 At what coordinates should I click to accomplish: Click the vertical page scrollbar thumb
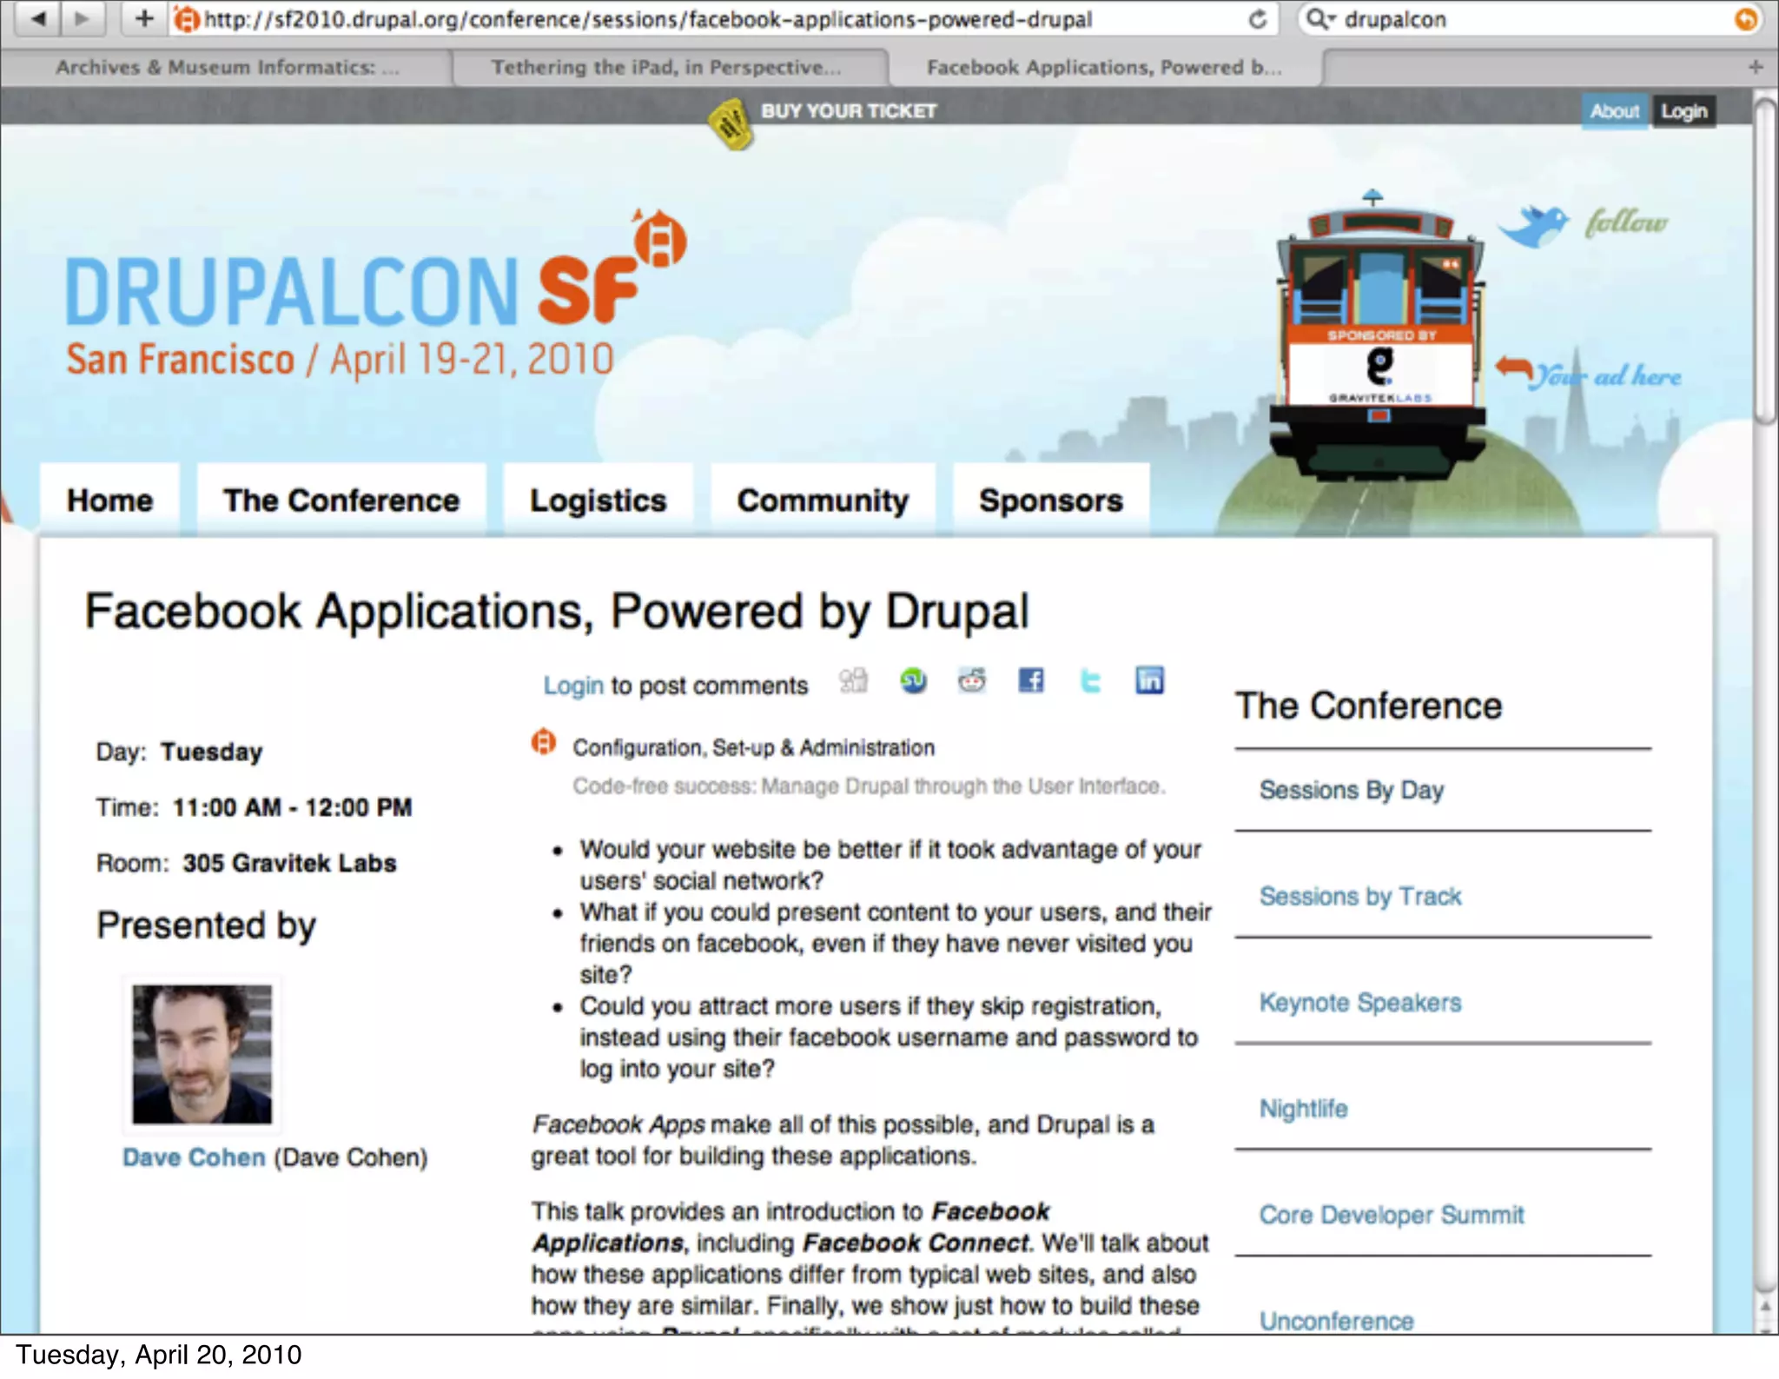[x=1765, y=261]
